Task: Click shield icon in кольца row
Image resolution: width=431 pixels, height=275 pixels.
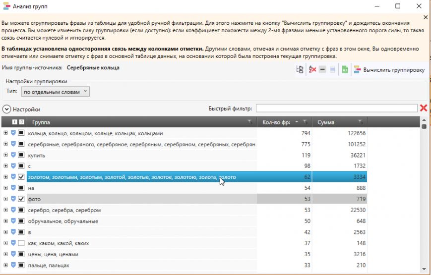Action: click(13, 133)
